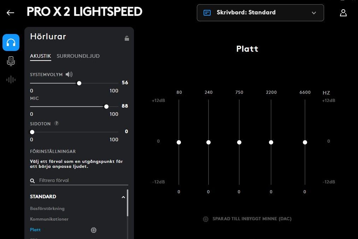Click the FÖRINSTÄLLNINGAR heading

pos(53,152)
